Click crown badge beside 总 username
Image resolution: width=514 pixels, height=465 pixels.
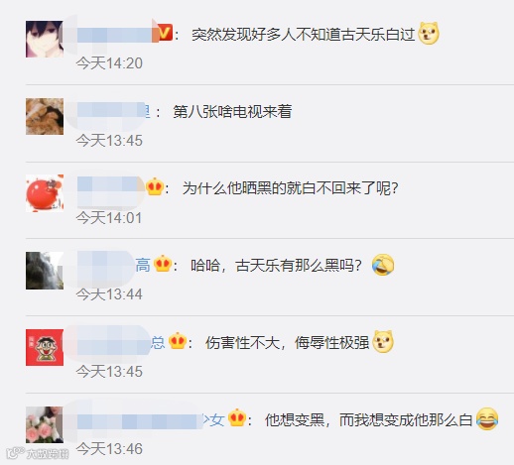point(178,342)
